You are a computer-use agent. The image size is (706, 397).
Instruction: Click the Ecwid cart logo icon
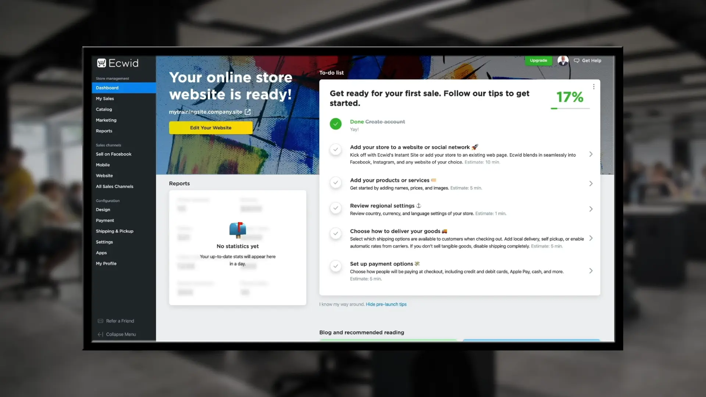click(101, 63)
